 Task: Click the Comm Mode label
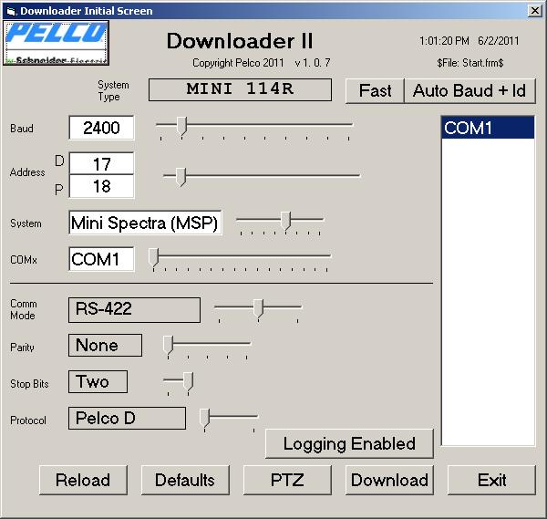pos(23,309)
